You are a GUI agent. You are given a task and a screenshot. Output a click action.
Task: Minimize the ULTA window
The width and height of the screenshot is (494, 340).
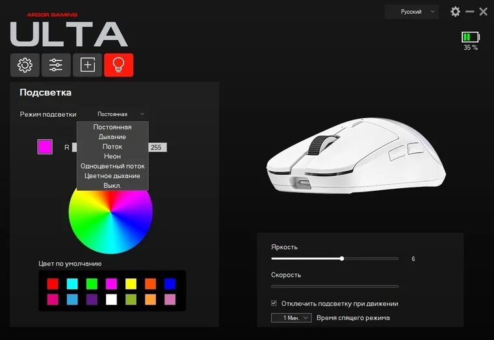coord(470,12)
